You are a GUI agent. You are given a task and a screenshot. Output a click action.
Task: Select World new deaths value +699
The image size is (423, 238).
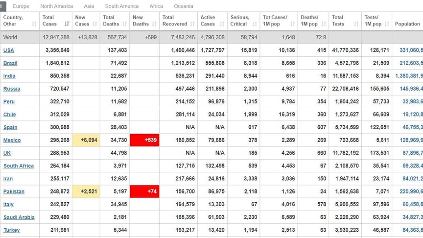tap(150, 37)
